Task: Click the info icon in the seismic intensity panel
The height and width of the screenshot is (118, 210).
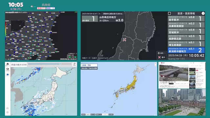Action: [203, 13]
